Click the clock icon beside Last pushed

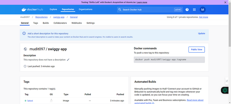tap(25, 66)
